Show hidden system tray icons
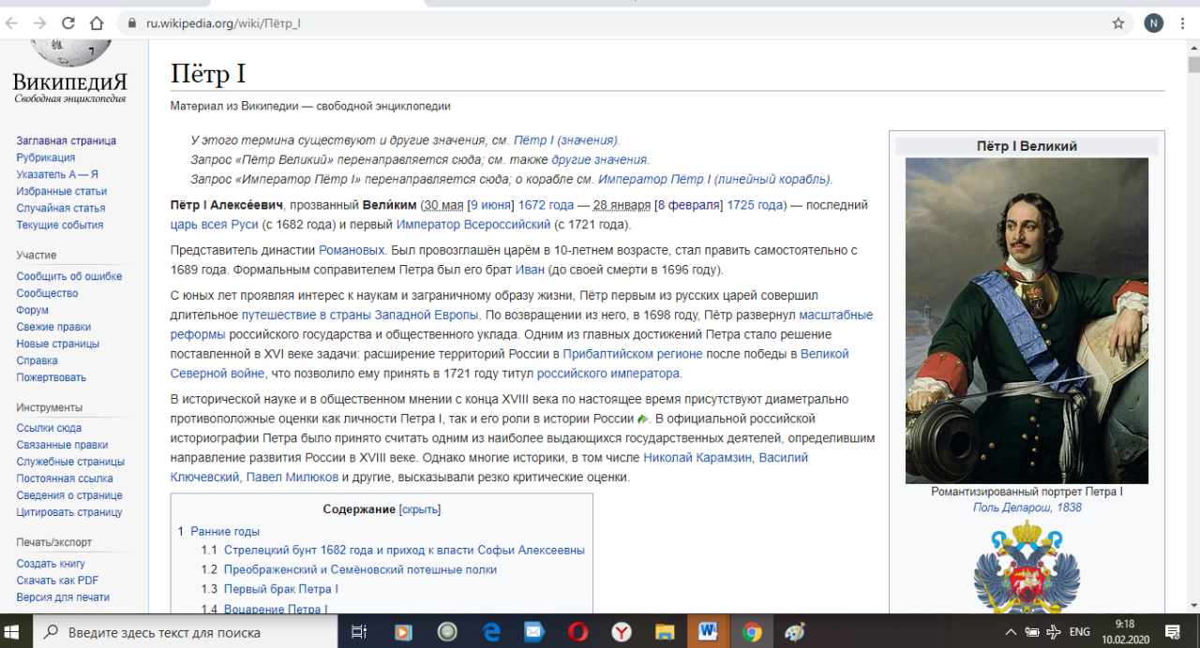 pos(1011,632)
